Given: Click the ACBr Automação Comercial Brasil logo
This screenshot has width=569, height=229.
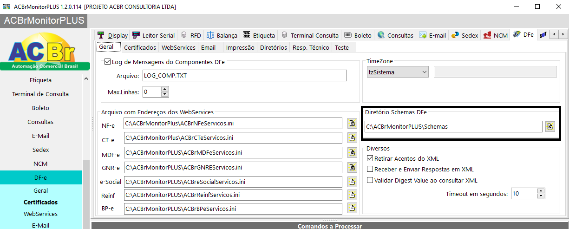Looking at the screenshot, I should click(45, 52).
